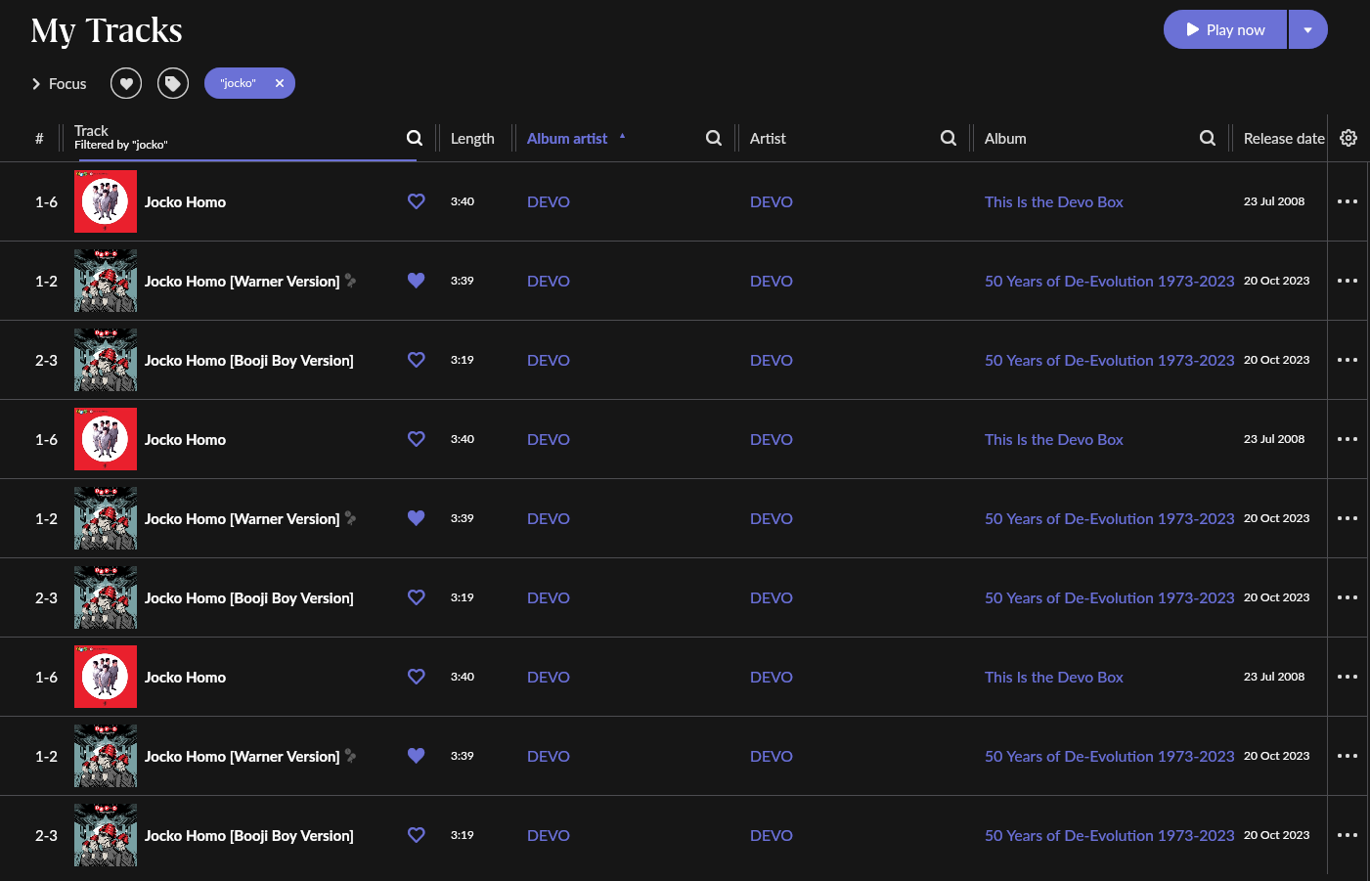
Task: Open first 50 Years of De-Evolution album link
Action: coord(1110,281)
